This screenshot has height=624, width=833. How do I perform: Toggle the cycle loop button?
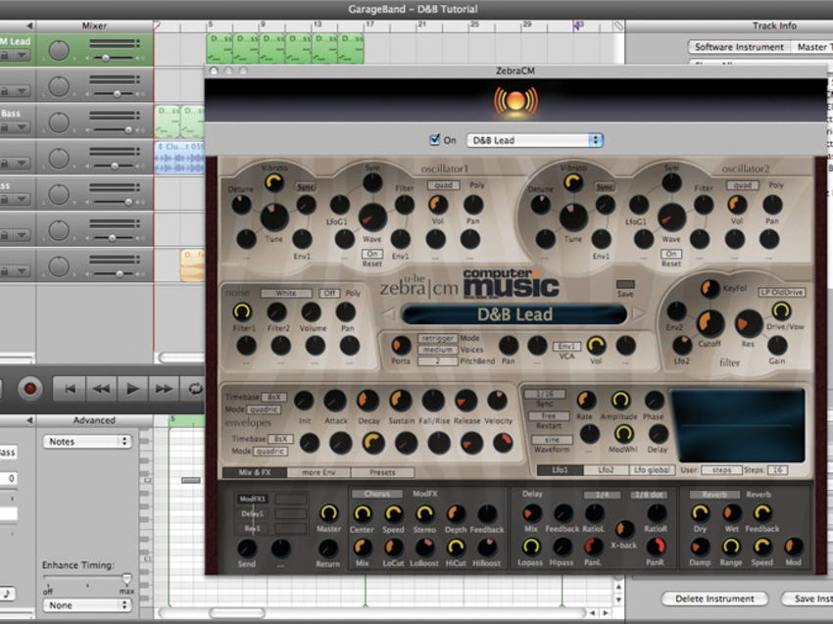(194, 389)
